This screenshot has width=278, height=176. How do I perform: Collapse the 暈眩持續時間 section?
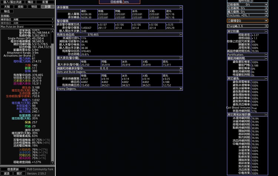tap(266, 58)
